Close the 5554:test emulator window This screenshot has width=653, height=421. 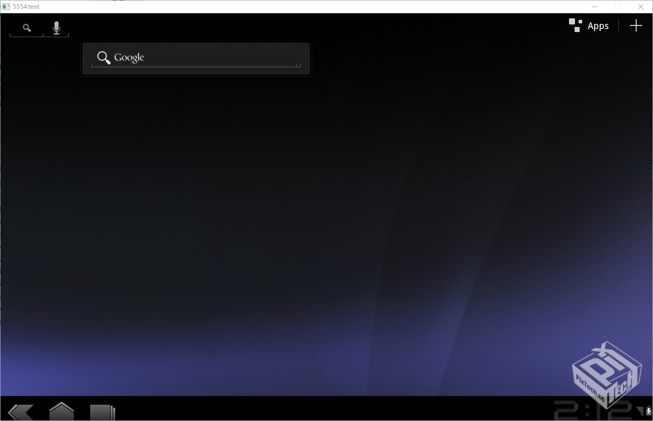[641, 7]
